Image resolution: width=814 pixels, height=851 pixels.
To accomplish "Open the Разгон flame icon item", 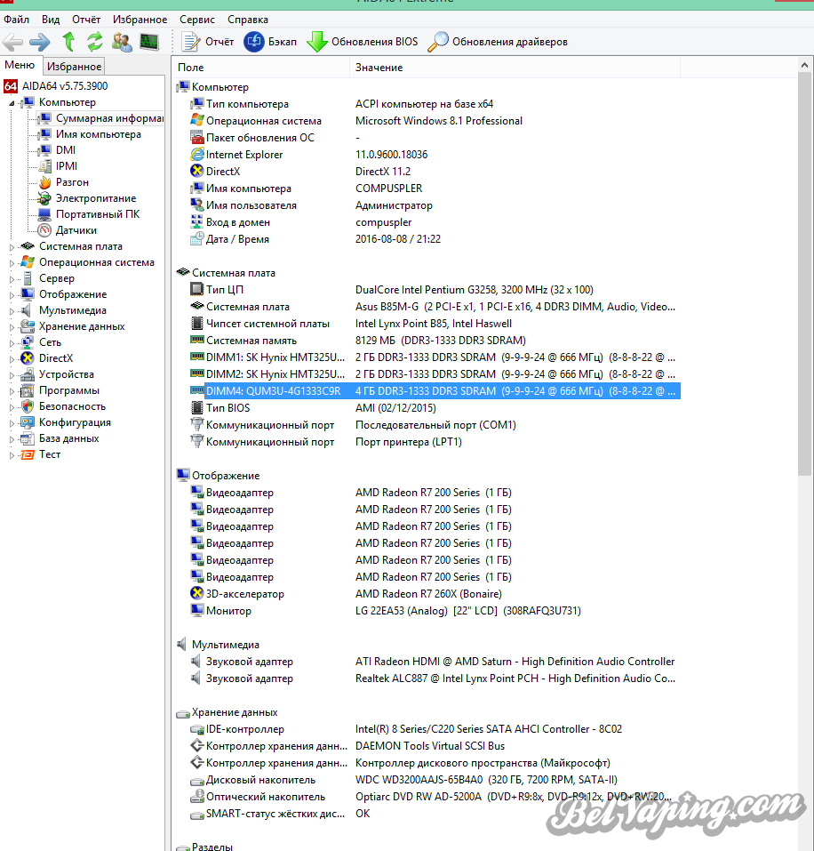I will pyautogui.click(x=45, y=181).
